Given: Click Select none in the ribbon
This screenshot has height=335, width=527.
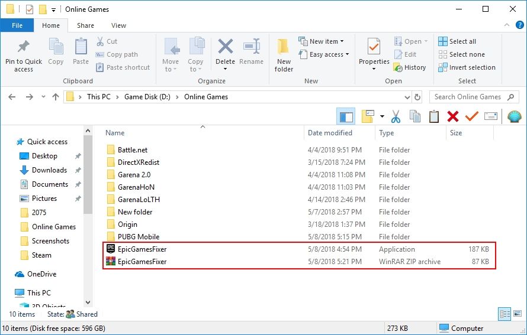Looking at the screenshot, I should [461, 54].
